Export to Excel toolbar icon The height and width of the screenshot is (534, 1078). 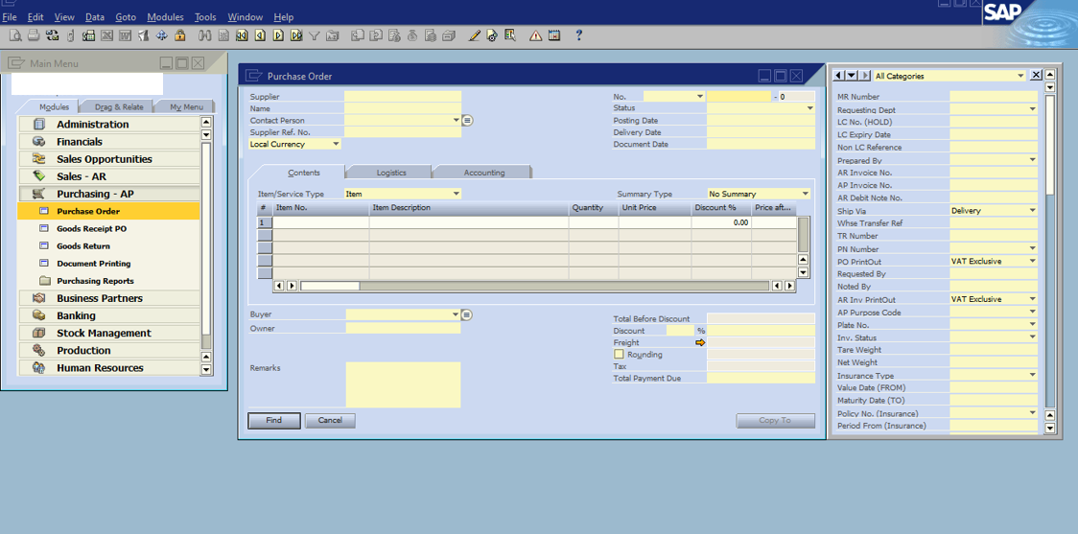pos(106,35)
